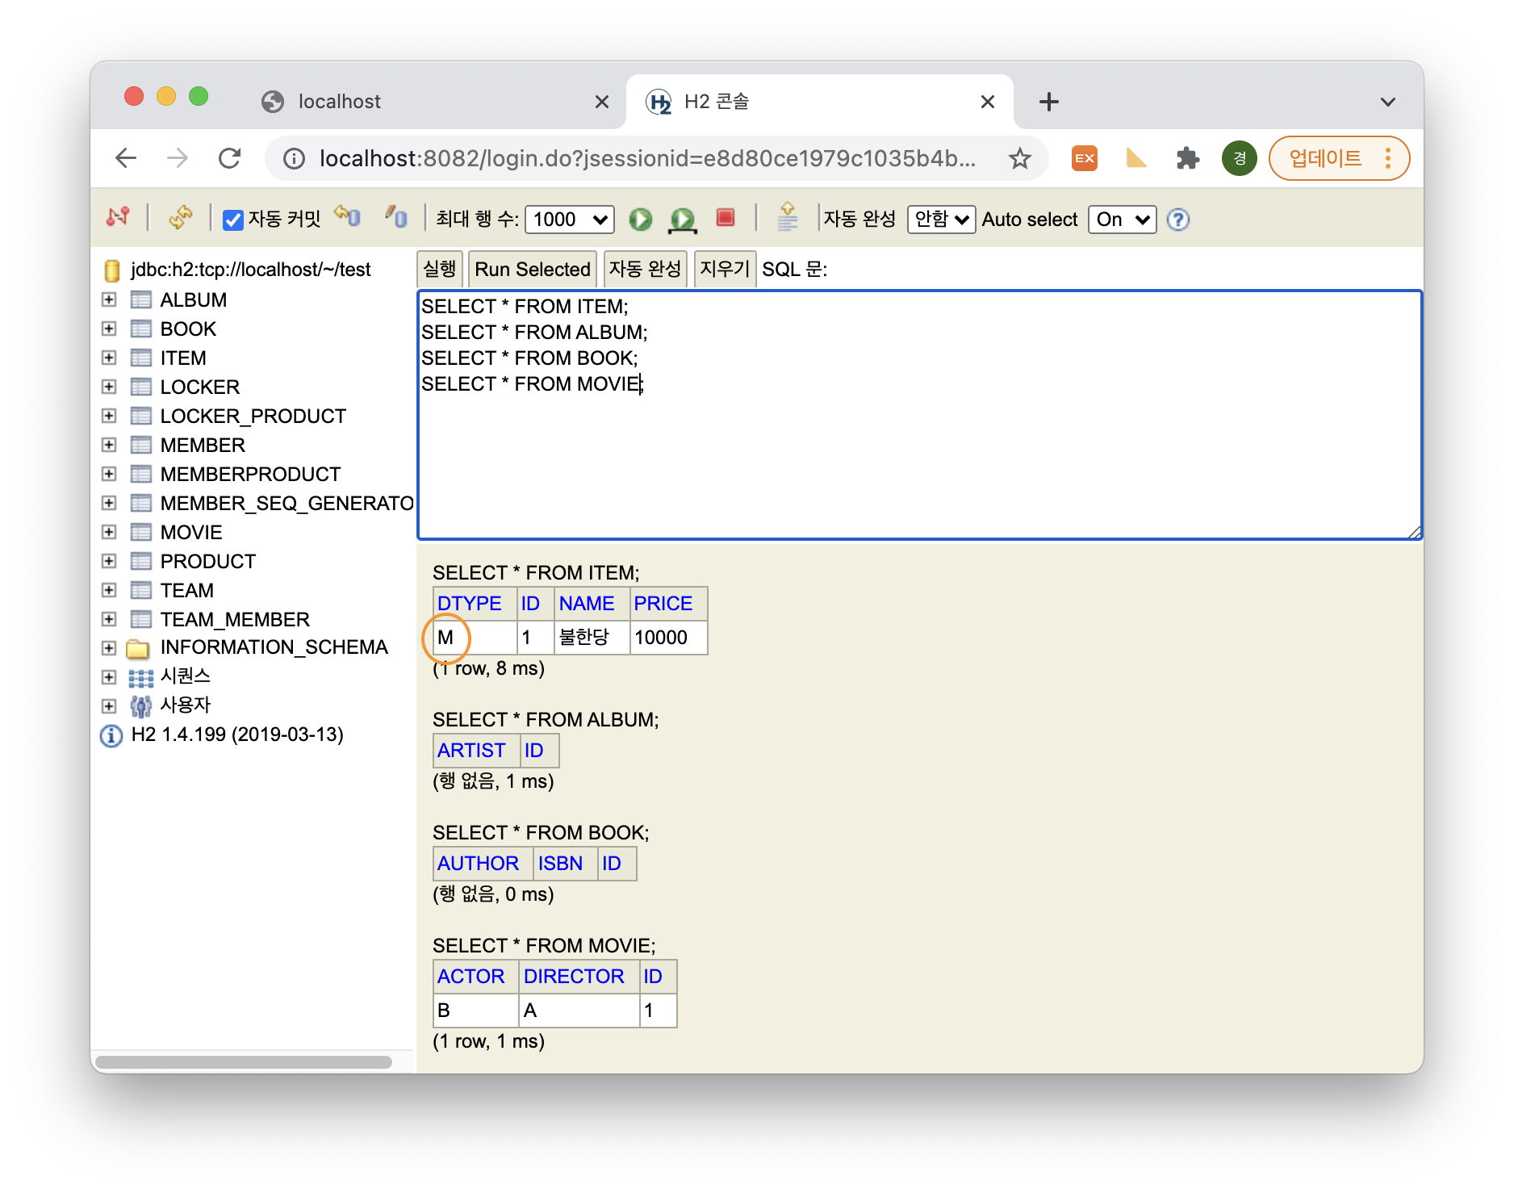Image resolution: width=1514 pixels, height=1193 pixels.
Task: Click the blue help question icon
Action: (x=1178, y=220)
